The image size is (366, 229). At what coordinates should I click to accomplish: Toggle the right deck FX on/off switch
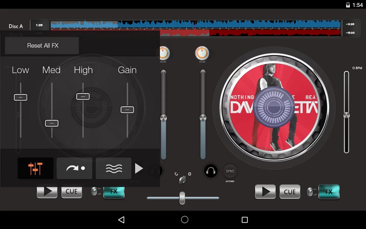(x=310, y=192)
